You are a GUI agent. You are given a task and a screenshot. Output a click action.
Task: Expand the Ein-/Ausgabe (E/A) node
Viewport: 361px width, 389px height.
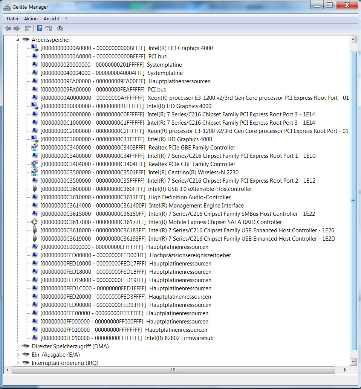18,355
